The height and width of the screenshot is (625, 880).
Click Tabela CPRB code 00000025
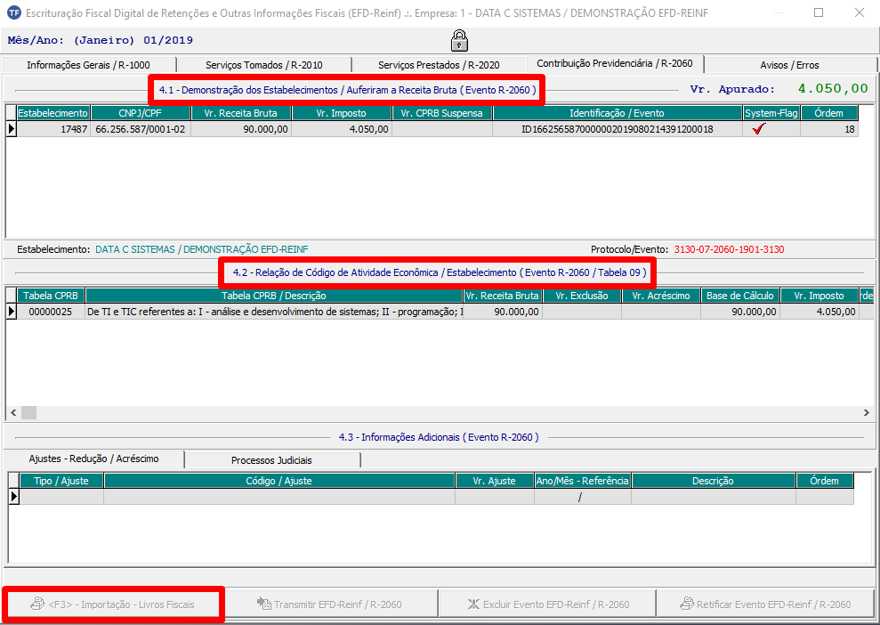pos(51,312)
